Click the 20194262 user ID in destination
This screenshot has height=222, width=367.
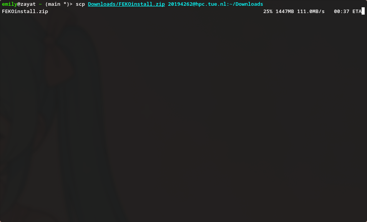[x=180, y=4]
